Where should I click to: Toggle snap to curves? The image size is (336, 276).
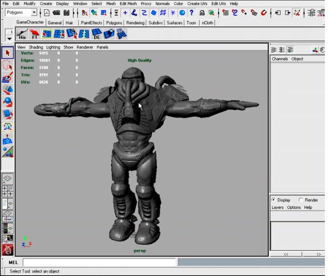point(235,13)
